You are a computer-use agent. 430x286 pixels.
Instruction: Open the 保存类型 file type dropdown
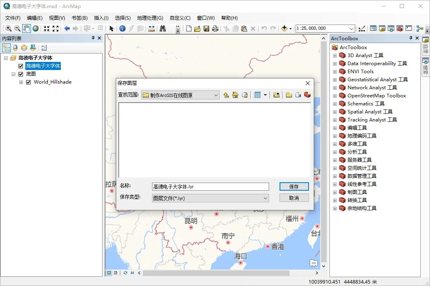[x=265, y=198]
